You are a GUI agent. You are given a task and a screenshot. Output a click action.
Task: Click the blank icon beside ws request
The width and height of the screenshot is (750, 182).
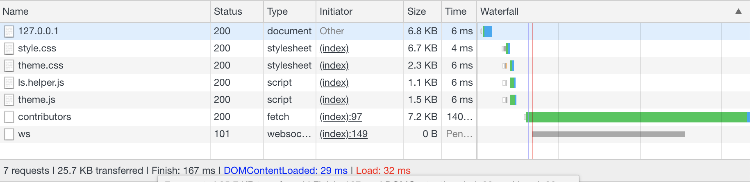coord(9,134)
